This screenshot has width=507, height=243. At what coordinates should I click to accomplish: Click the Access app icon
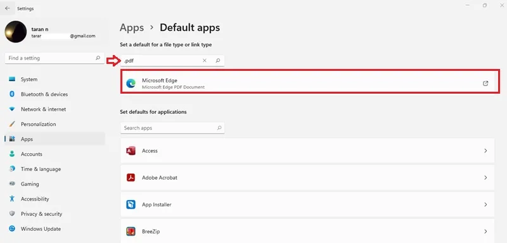pyautogui.click(x=131, y=151)
